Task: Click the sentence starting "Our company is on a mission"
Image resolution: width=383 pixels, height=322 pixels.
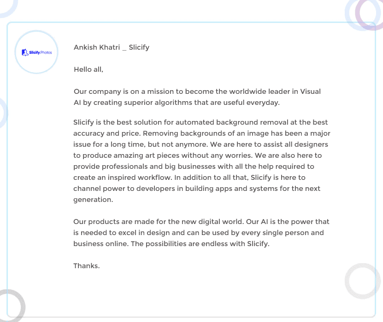Action: 197,92
